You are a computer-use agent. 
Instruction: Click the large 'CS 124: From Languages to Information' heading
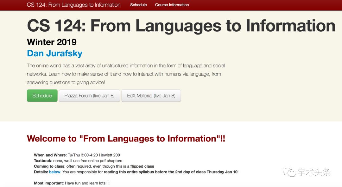coord(181,26)
